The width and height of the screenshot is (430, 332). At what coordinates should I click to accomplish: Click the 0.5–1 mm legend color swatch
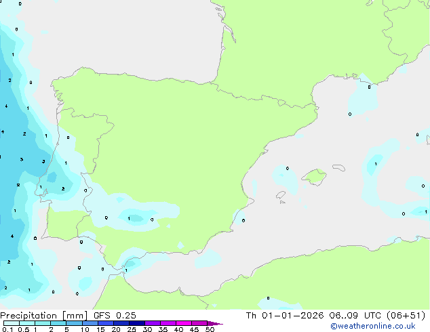click(27, 323)
